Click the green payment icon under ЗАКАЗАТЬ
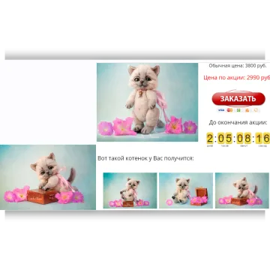Screen dimensions: 270x270 pos(238,110)
